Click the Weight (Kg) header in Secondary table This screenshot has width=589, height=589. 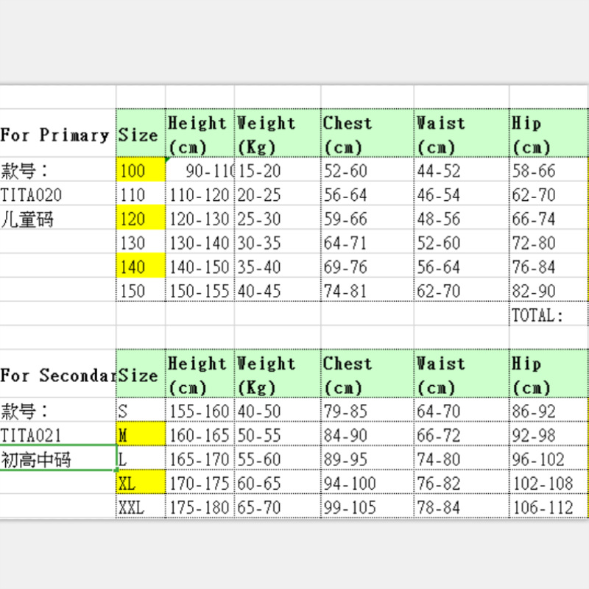pos(277,375)
